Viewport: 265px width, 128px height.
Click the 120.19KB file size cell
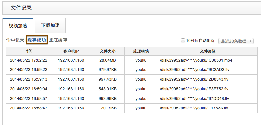pos(108,108)
